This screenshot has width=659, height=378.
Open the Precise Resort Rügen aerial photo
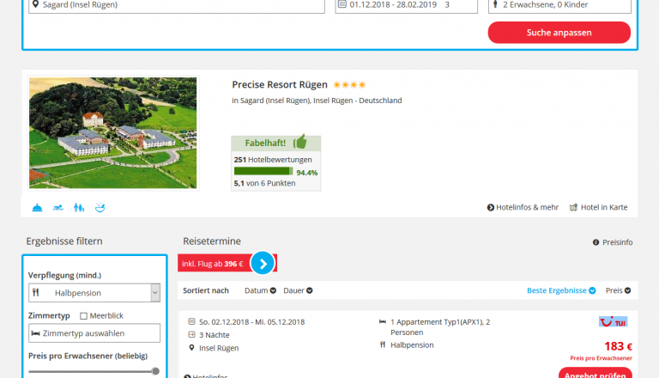click(112, 132)
